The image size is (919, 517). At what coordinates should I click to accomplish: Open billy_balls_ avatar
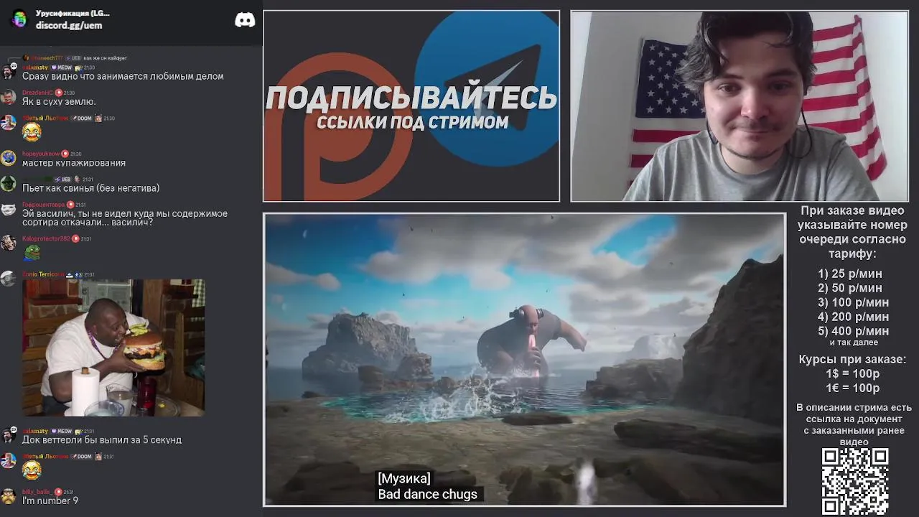(8, 496)
